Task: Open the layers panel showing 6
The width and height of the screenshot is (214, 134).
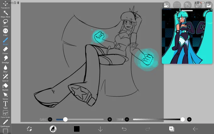Action: click(172, 129)
